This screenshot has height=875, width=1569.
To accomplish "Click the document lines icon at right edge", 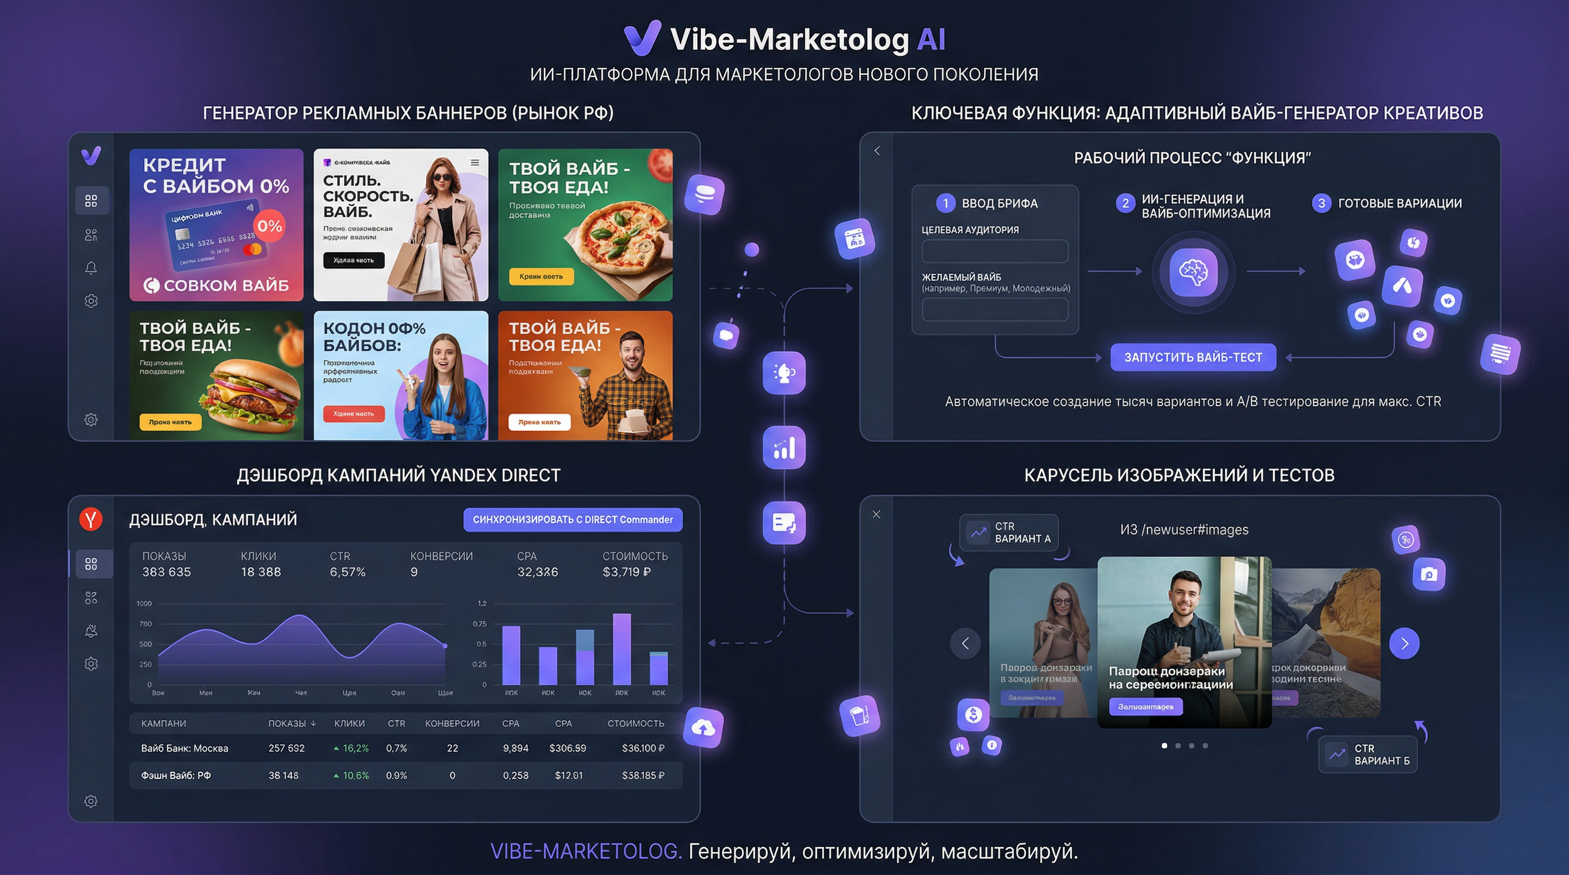I will [1500, 354].
